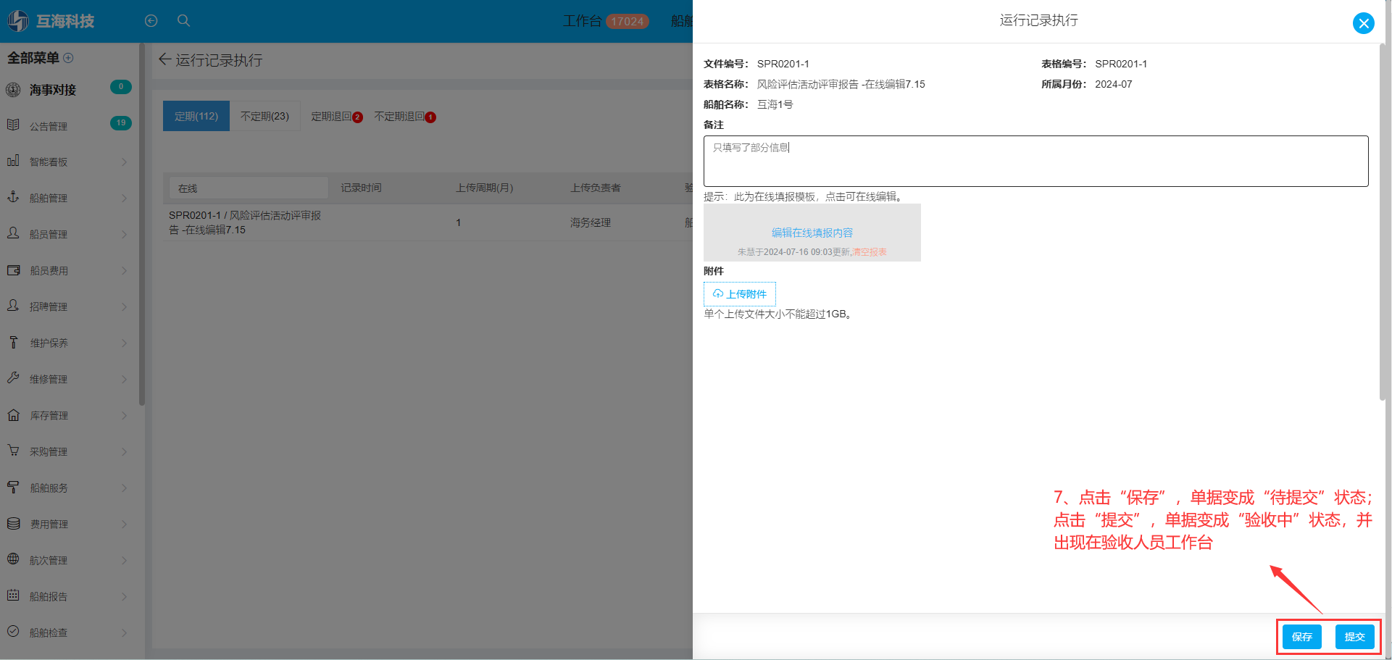Click the 库存管理 warehouse icon

[x=13, y=415]
